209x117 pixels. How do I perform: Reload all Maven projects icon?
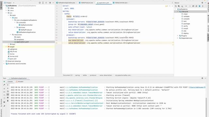tap(176, 6)
